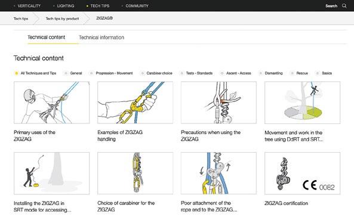Open the Technical information tab
This screenshot has width=354, height=223.
tap(101, 38)
